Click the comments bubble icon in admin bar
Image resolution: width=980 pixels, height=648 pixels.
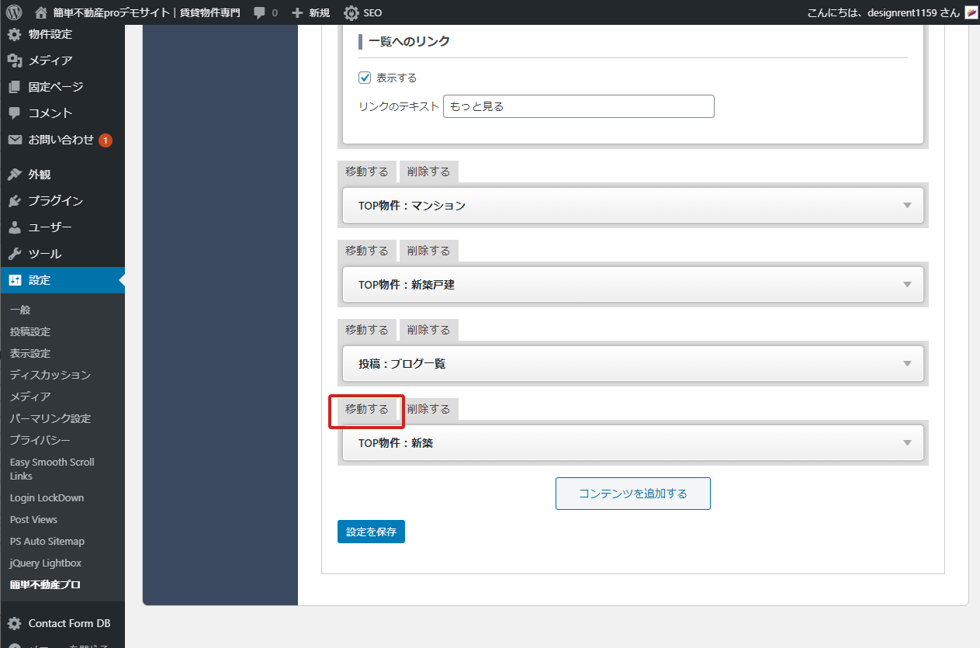(x=260, y=12)
